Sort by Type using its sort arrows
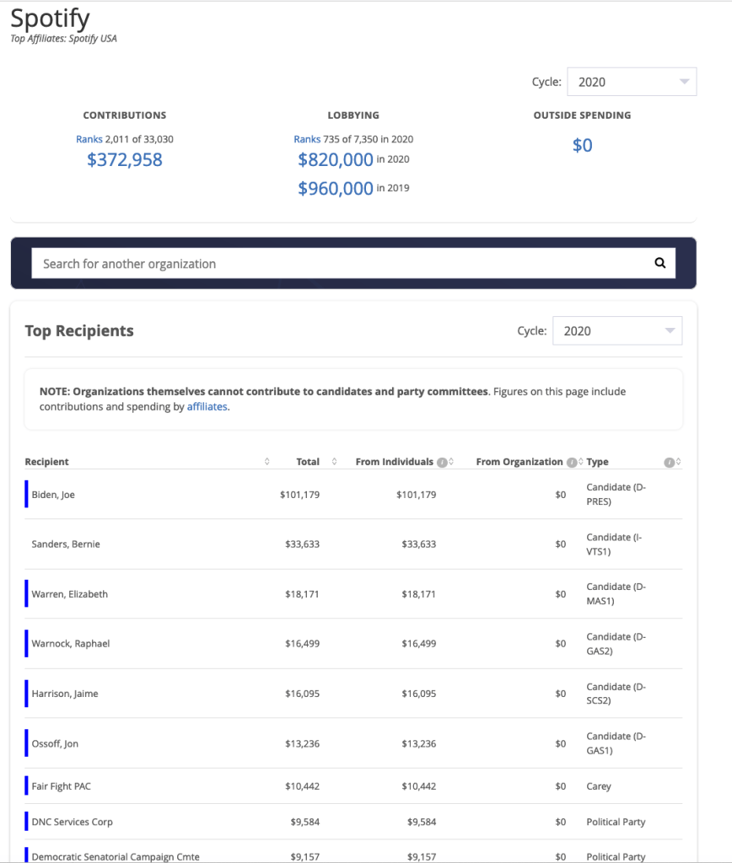Viewport: 732px width, 863px height. pos(679,462)
